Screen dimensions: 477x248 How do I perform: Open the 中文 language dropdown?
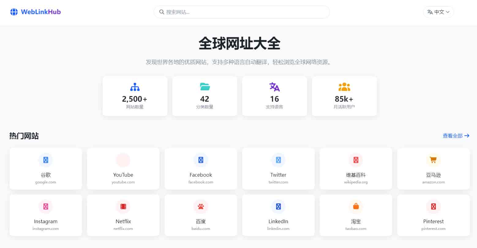point(438,12)
